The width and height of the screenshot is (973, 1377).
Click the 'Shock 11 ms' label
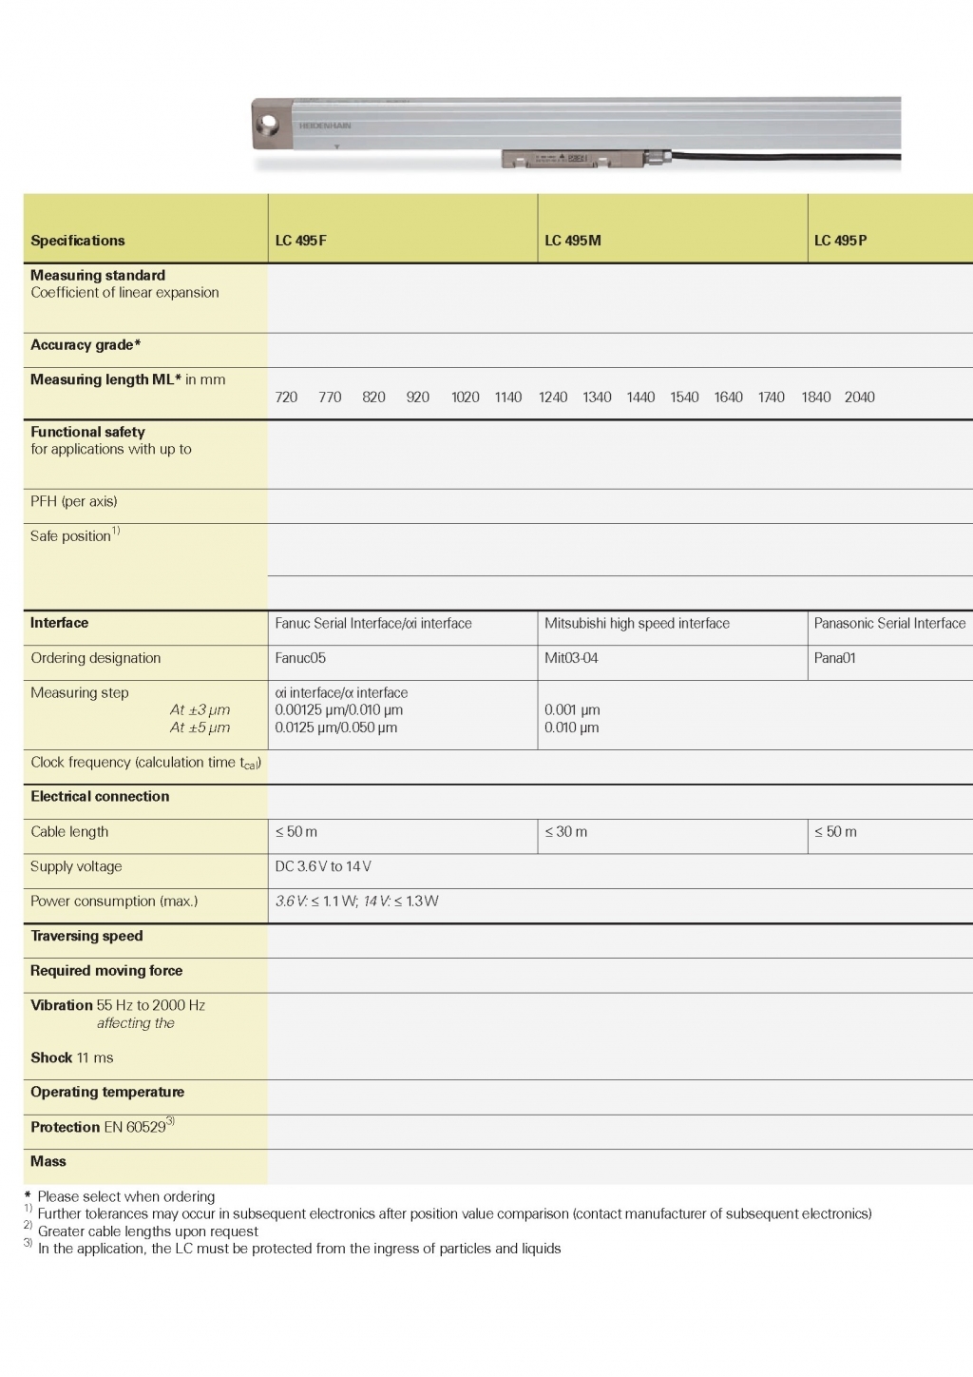pyautogui.click(x=72, y=1057)
